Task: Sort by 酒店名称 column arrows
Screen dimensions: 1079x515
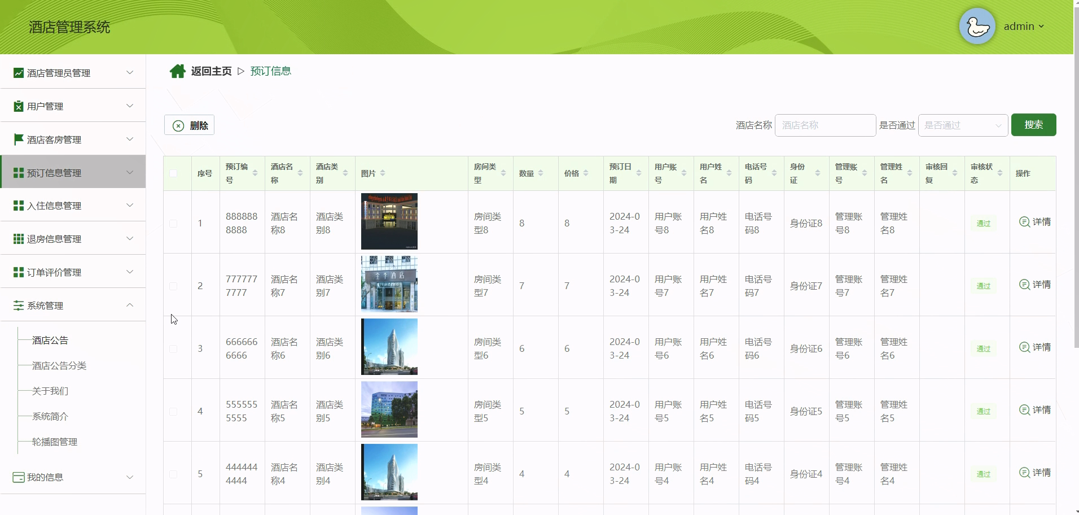Action: (300, 173)
